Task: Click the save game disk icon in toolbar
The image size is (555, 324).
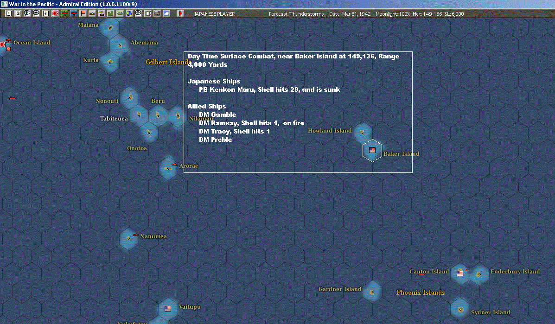Action: (x=9, y=13)
